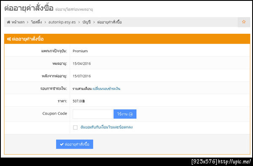Open the autonkp.esy.es breadcrumb link

(62, 22)
